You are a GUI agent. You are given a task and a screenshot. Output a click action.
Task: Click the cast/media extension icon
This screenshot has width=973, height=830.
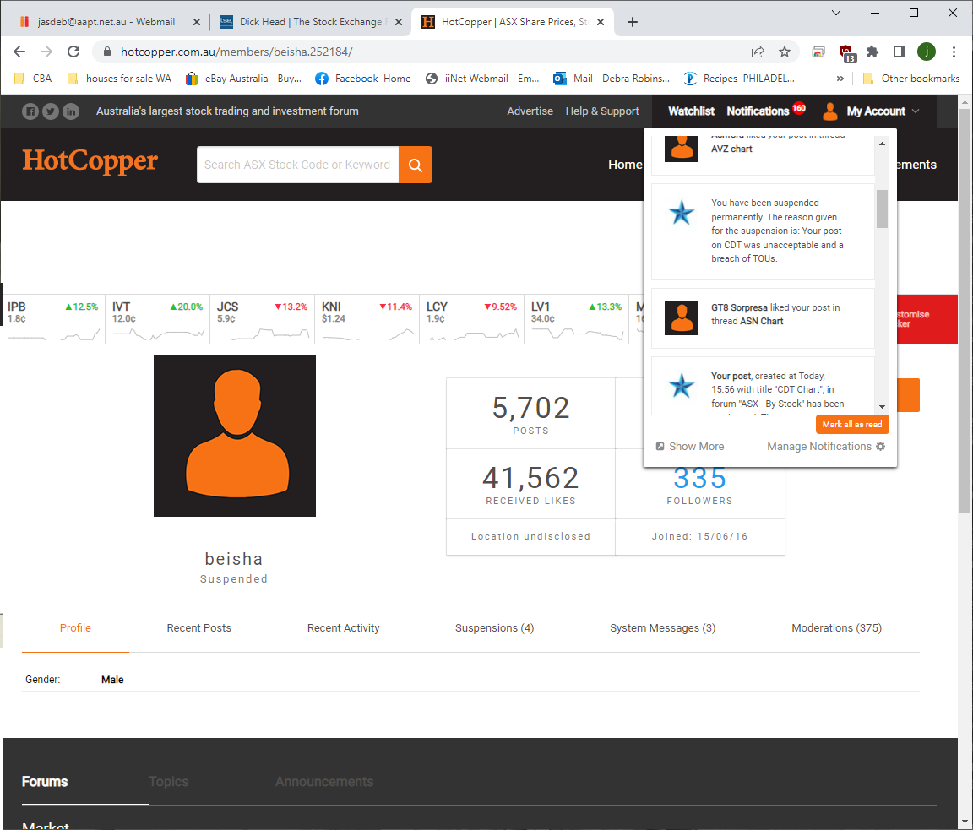point(818,52)
